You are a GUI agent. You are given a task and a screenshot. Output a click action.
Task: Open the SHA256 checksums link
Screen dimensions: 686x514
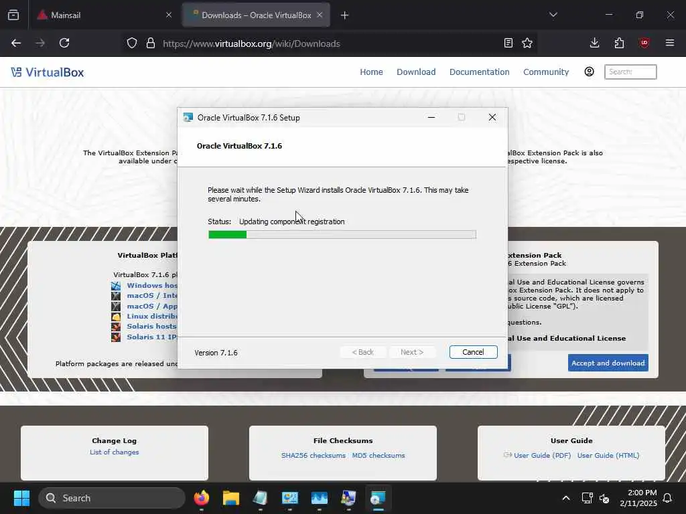(314, 455)
